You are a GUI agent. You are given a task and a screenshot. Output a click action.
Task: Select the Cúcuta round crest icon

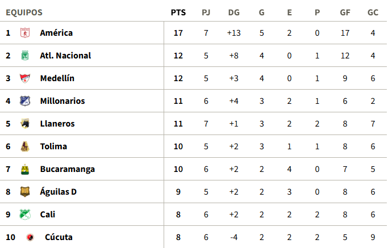[30, 237]
